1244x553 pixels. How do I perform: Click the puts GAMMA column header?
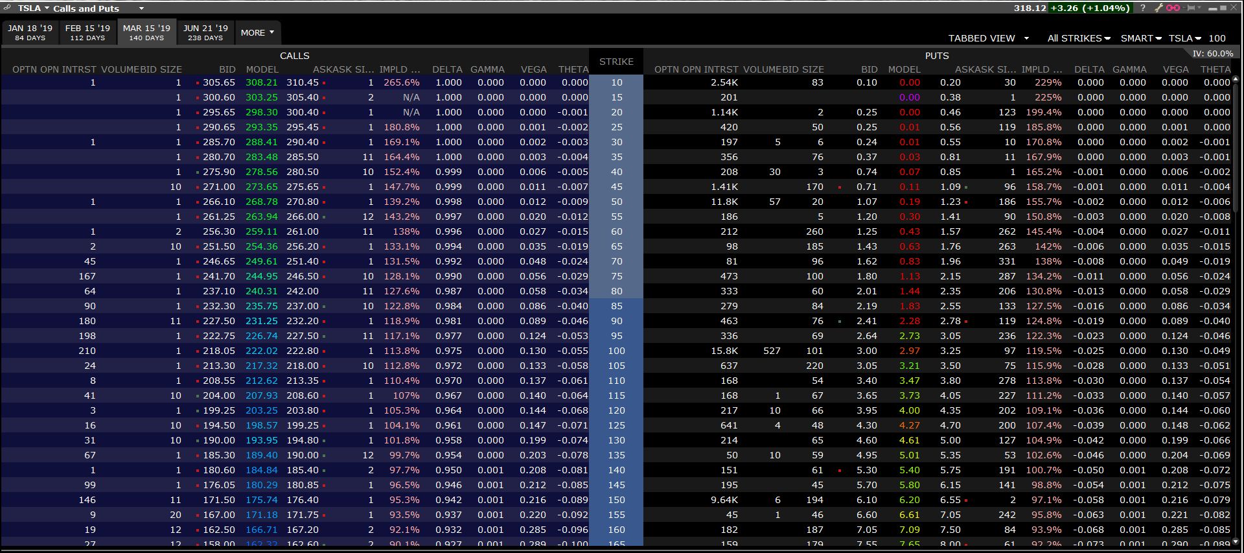1129,69
